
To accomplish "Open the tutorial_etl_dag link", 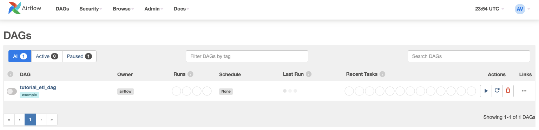I will pyautogui.click(x=38, y=87).
